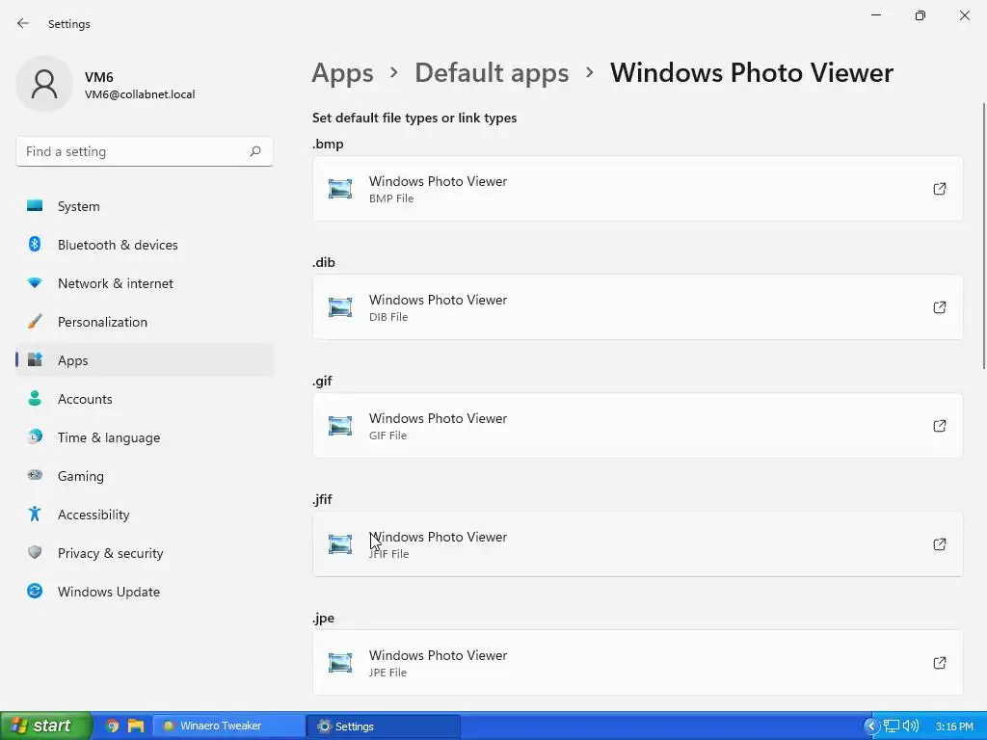987x740 pixels.
Task: Open Gaming settings
Action: (145, 476)
